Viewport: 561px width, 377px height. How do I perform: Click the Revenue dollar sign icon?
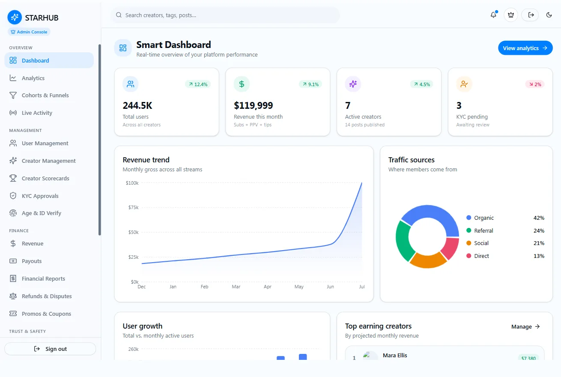coord(242,84)
